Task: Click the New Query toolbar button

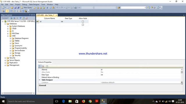Action: click(x=26, y=8)
